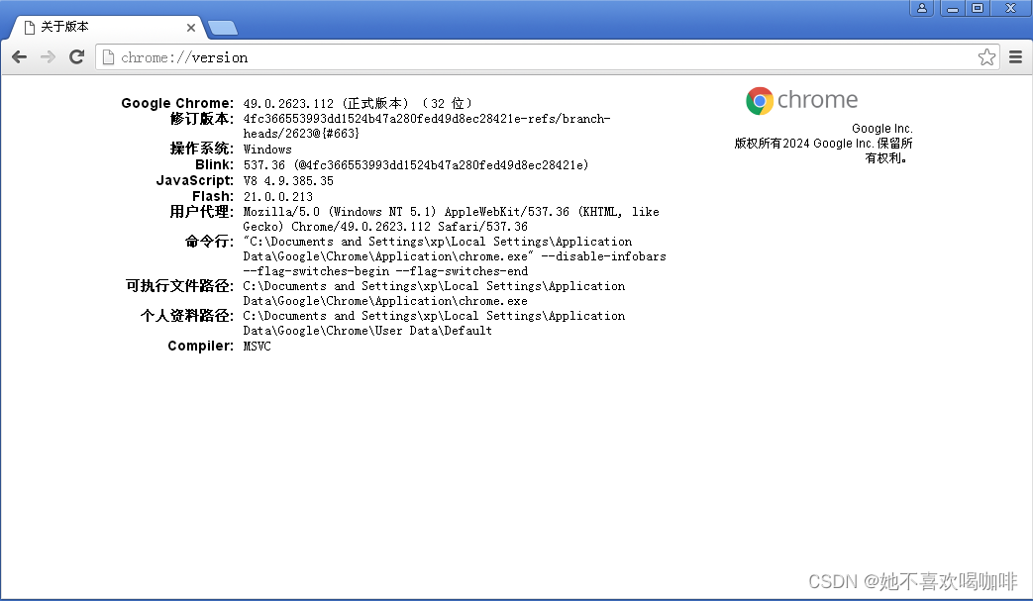This screenshot has height=601, width=1033.
Task: Click the Flash label
Action: (x=213, y=197)
